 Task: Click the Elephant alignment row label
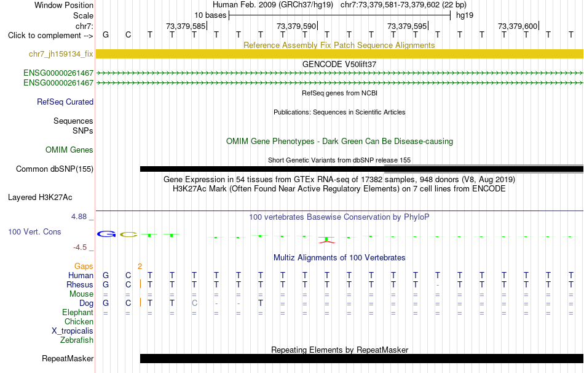(x=77, y=313)
